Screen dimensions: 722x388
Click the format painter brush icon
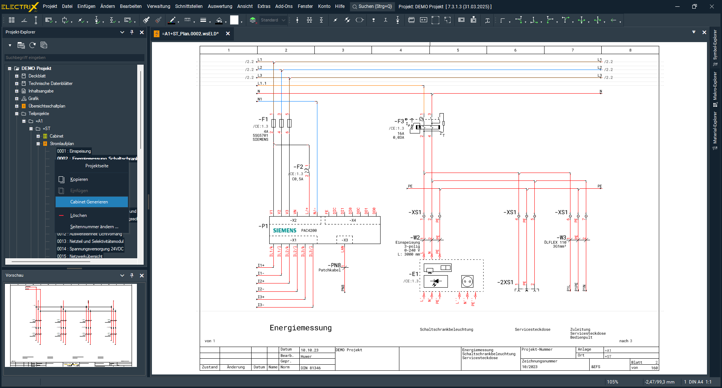(146, 20)
